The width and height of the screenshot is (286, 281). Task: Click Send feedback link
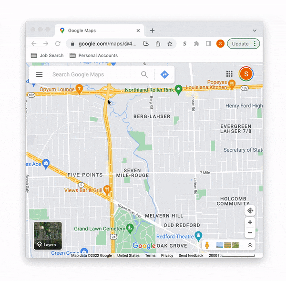191,255
